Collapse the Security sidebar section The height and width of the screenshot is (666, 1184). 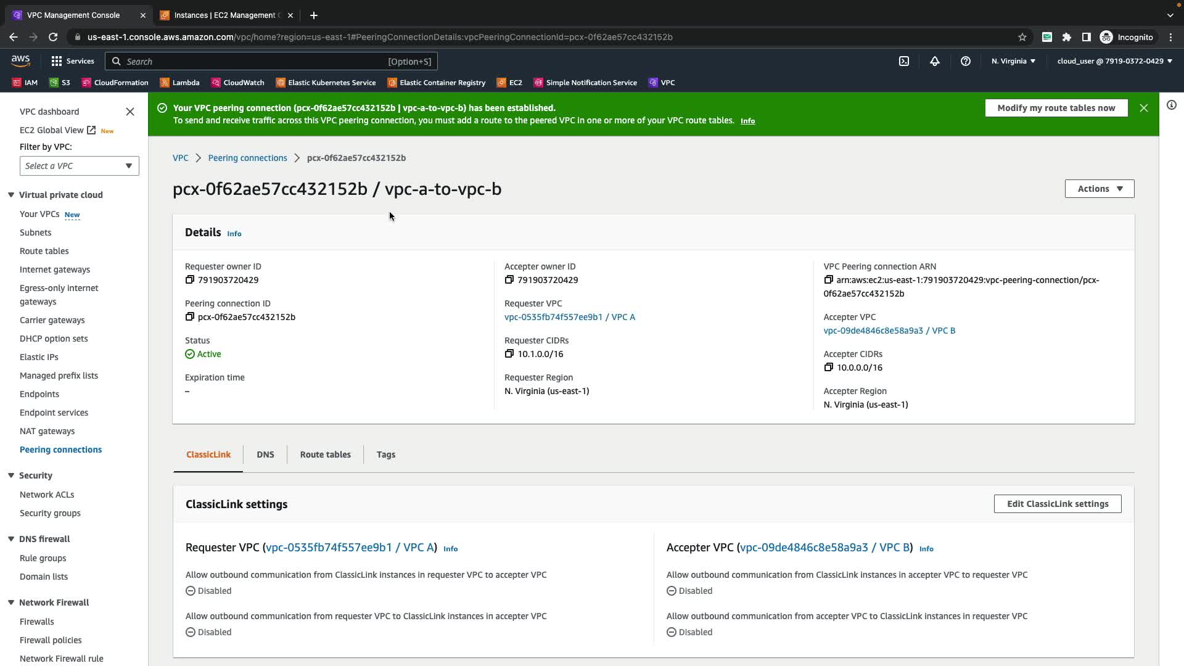(x=11, y=475)
